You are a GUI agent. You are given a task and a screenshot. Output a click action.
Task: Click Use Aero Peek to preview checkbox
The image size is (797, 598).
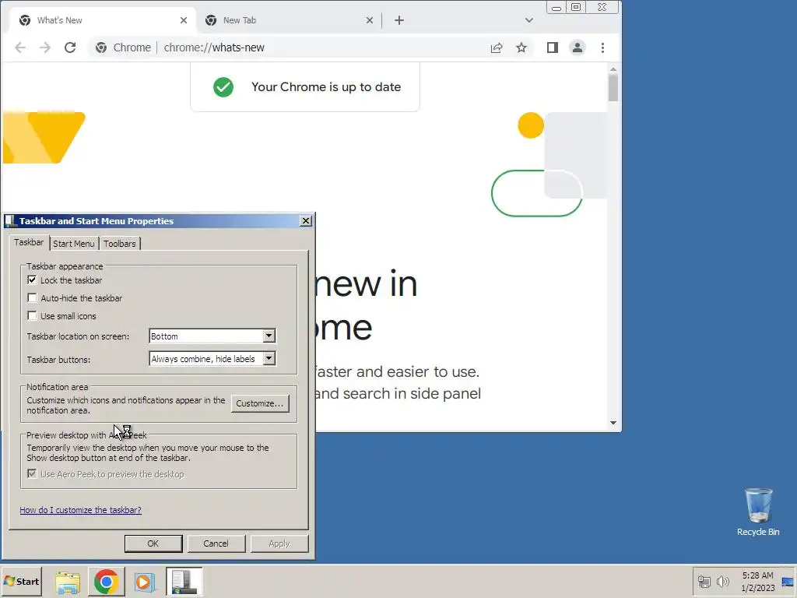(32, 474)
